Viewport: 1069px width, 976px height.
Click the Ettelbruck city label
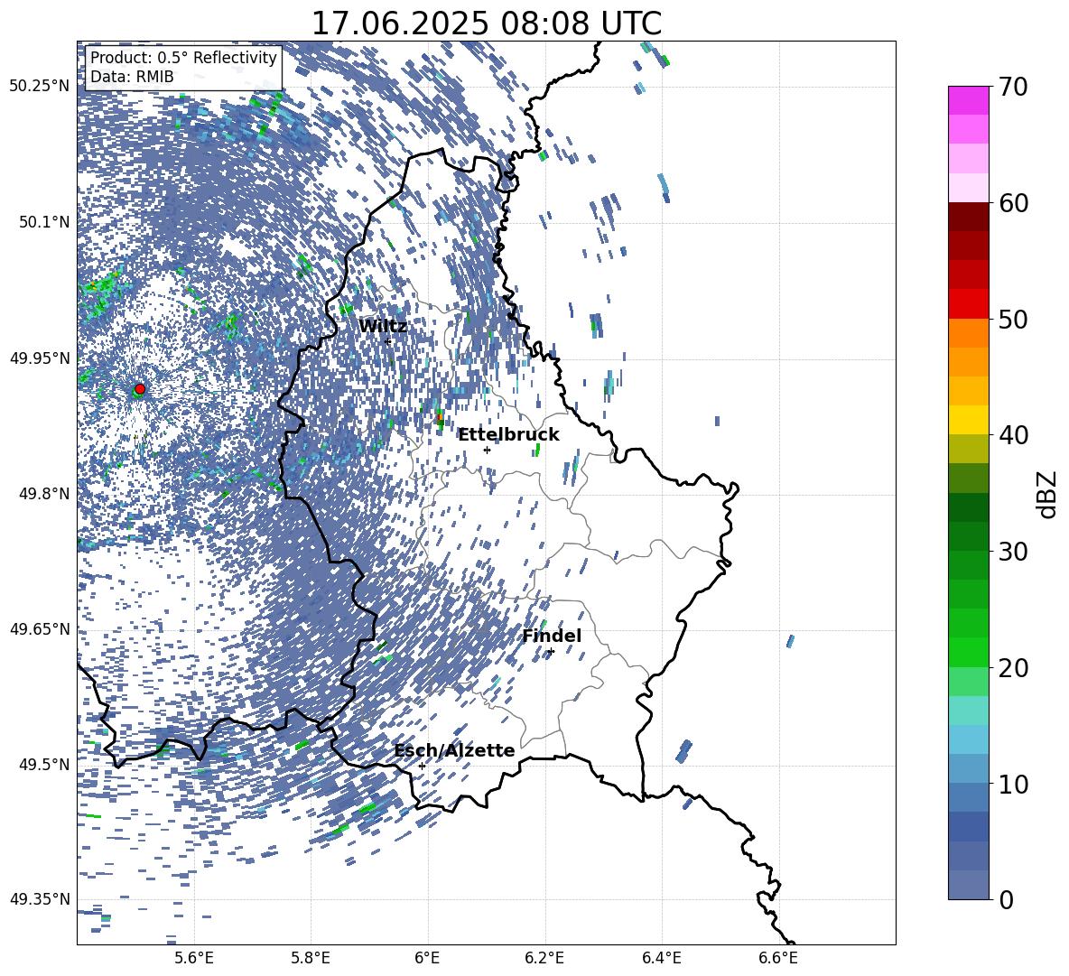click(508, 434)
